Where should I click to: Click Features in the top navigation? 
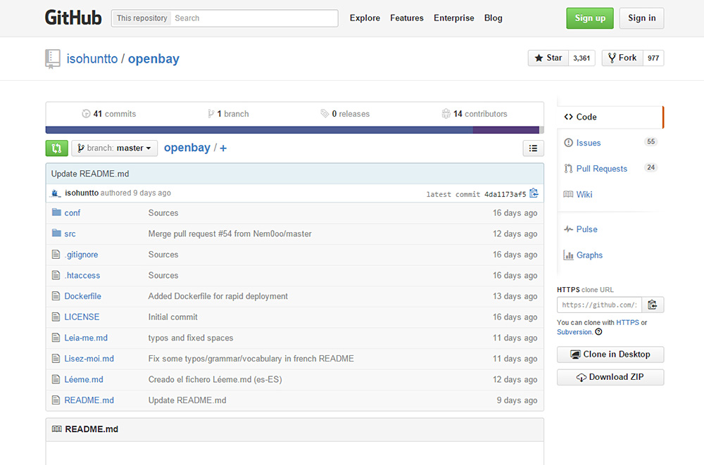click(x=407, y=18)
